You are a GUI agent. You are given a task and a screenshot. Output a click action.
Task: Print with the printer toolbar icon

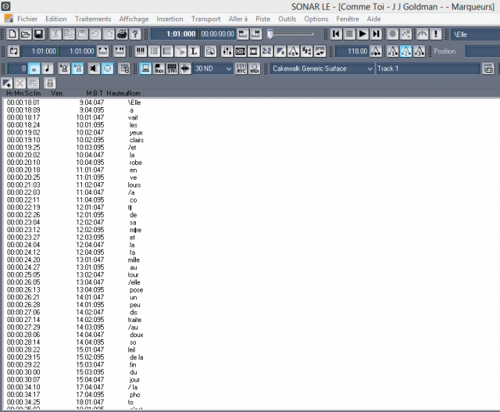[x=122, y=34]
